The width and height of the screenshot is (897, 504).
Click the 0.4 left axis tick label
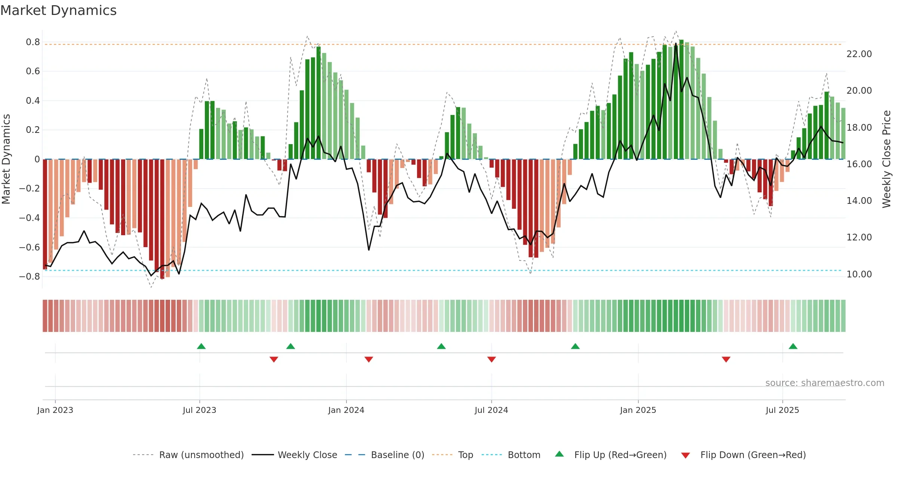pos(33,101)
